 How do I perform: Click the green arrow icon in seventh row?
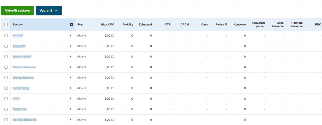tap(70, 99)
